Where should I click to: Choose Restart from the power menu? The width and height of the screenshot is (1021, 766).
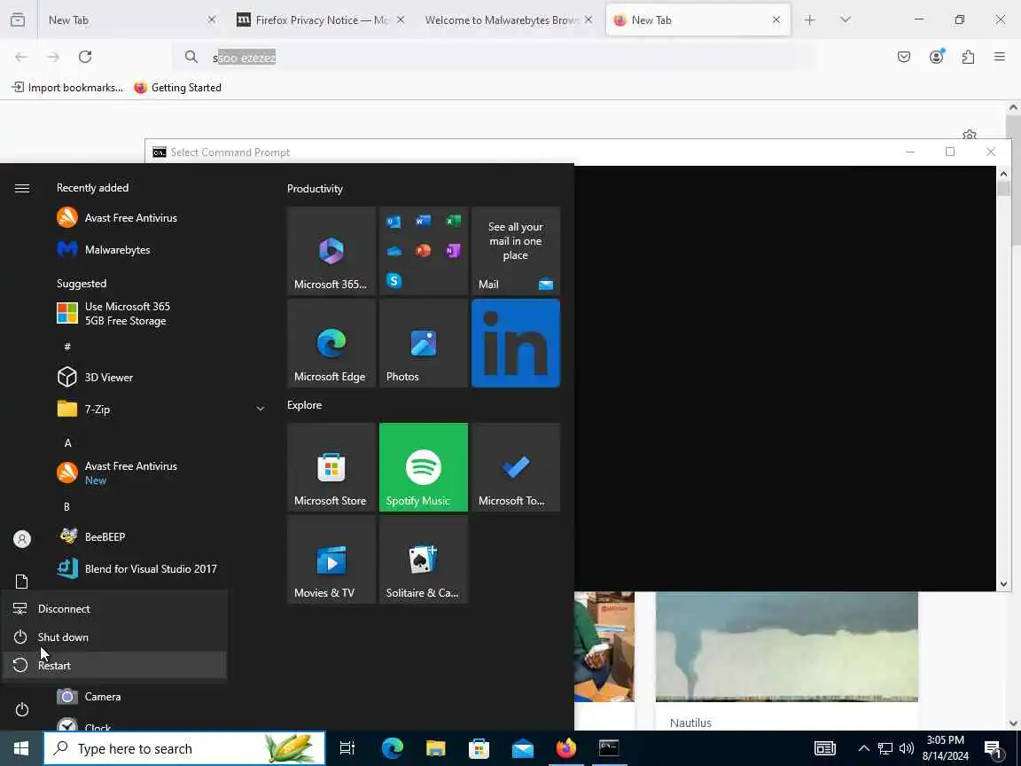pos(114,665)
